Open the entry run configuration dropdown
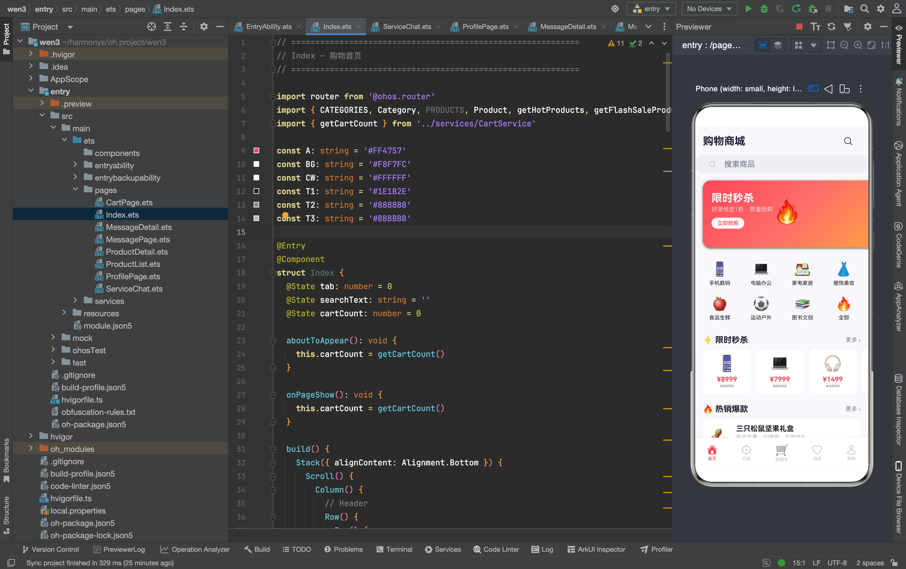906x569 pixels. pos(652,9)
